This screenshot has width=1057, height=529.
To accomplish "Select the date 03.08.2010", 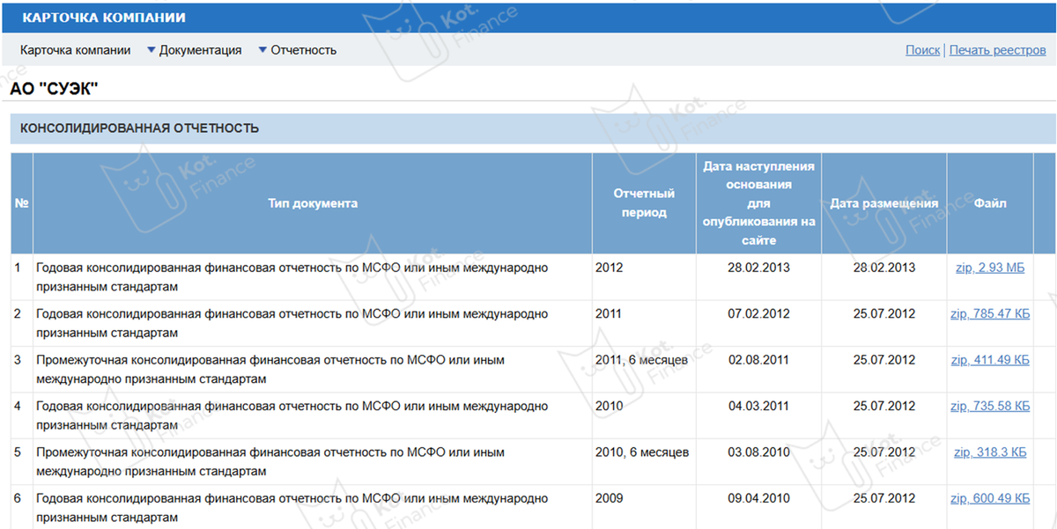I will click(x=758, y=452).
